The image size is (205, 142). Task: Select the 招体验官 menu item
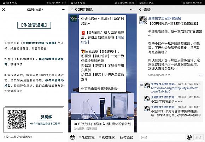(127, 137)
